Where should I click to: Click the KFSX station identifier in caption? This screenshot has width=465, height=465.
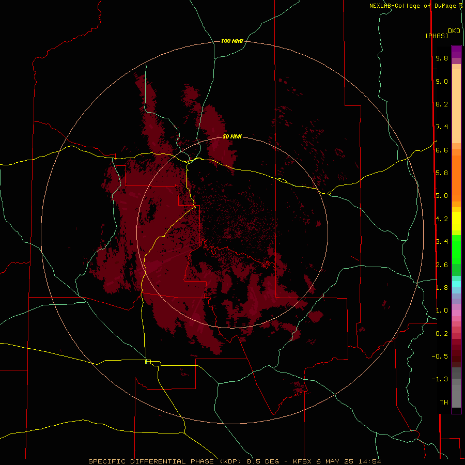pos(302,461)
